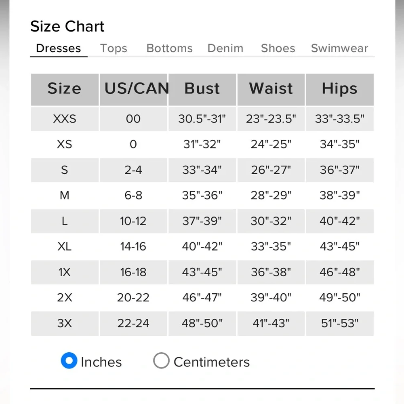Click the 2X hips value 49"-50"
Viewport: 404px width, 404px height.
coord(340,298)
